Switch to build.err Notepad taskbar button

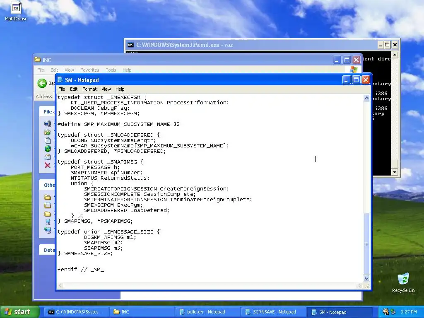coord(207,312)
